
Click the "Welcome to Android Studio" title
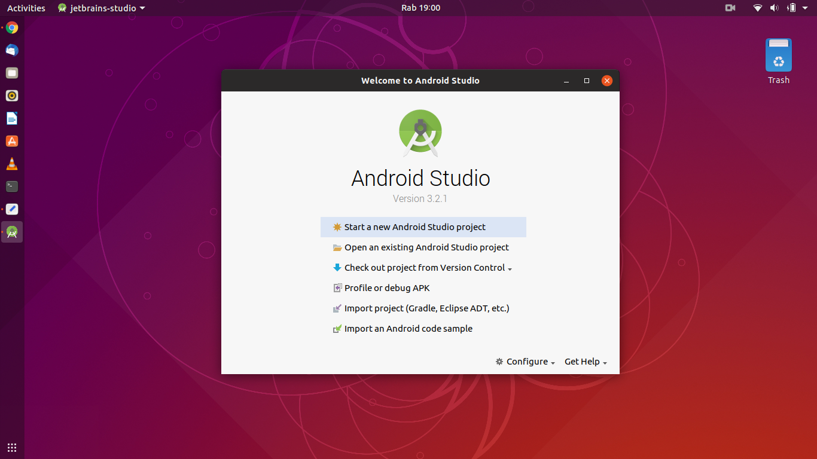(420, 81)
